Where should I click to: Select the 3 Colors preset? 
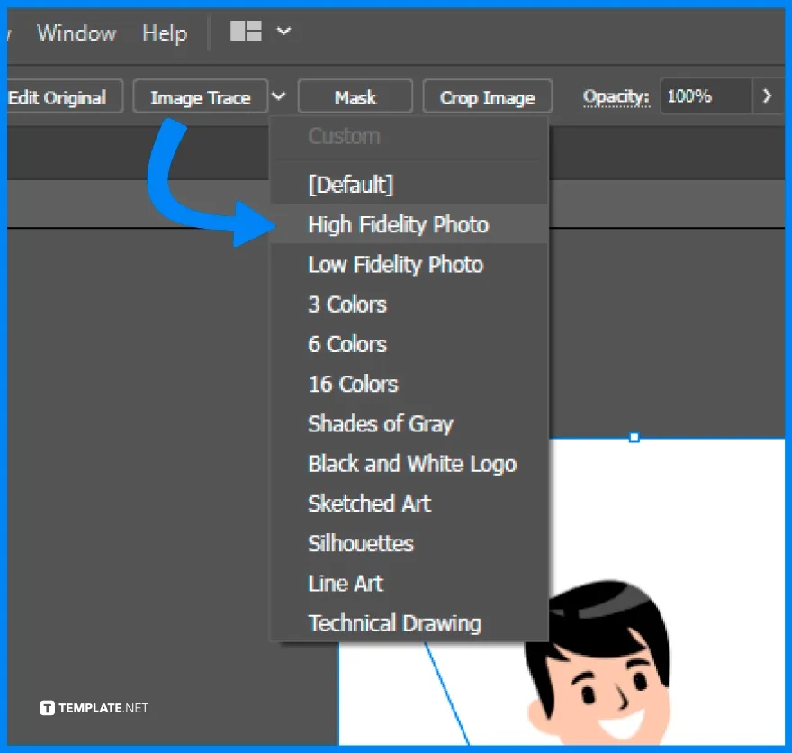(346, 304)
